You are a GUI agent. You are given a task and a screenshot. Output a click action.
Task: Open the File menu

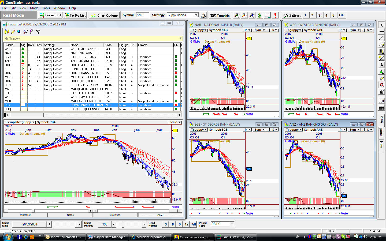[4, 8]
